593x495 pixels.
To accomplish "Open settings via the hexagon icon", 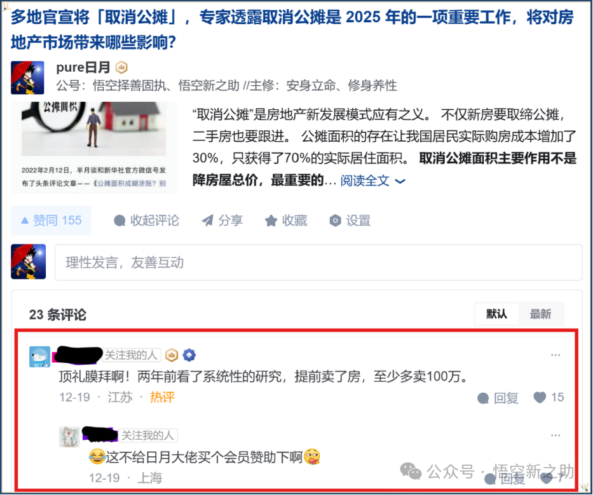I will coord(335,220).
